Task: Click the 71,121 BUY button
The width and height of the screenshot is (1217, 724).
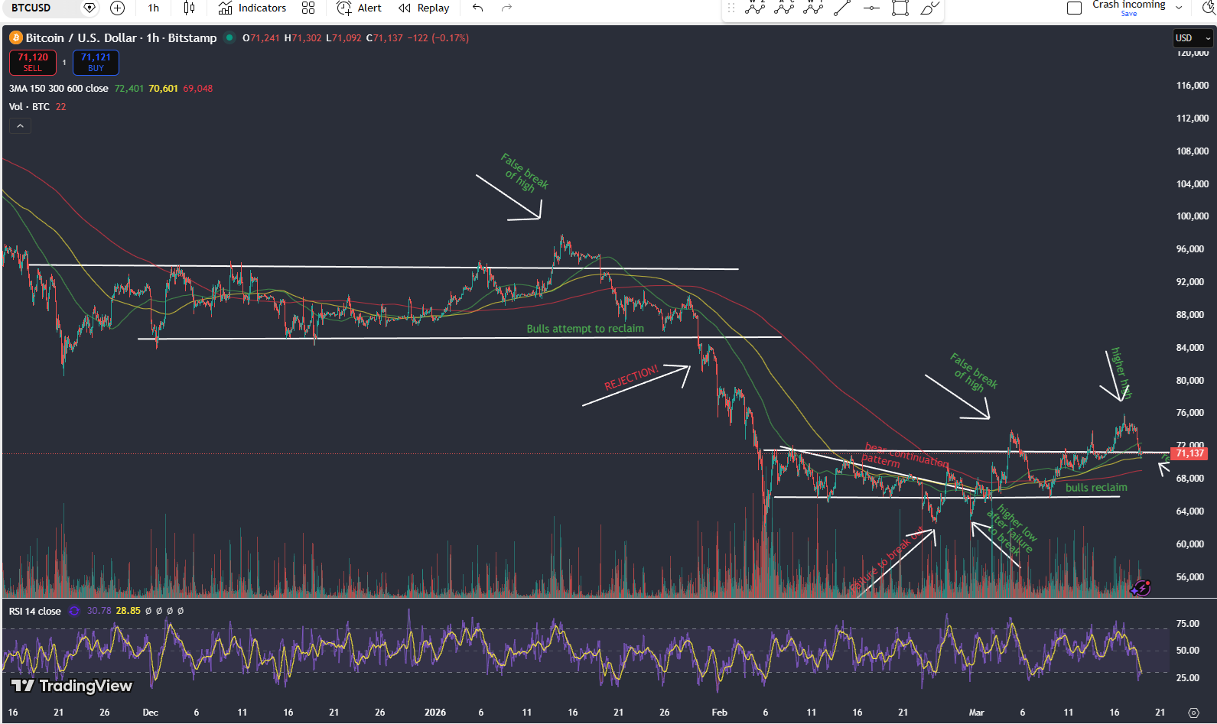Action: coord(96,63)
